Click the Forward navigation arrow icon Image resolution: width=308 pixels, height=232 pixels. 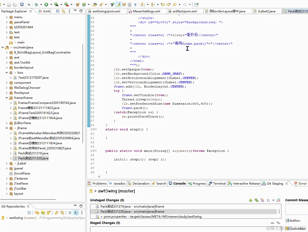184,5
